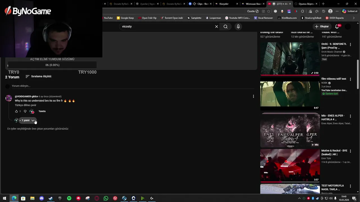Click the page vertical scrollbar
This screenshot has height=202, width=360.
click(358, 74)
